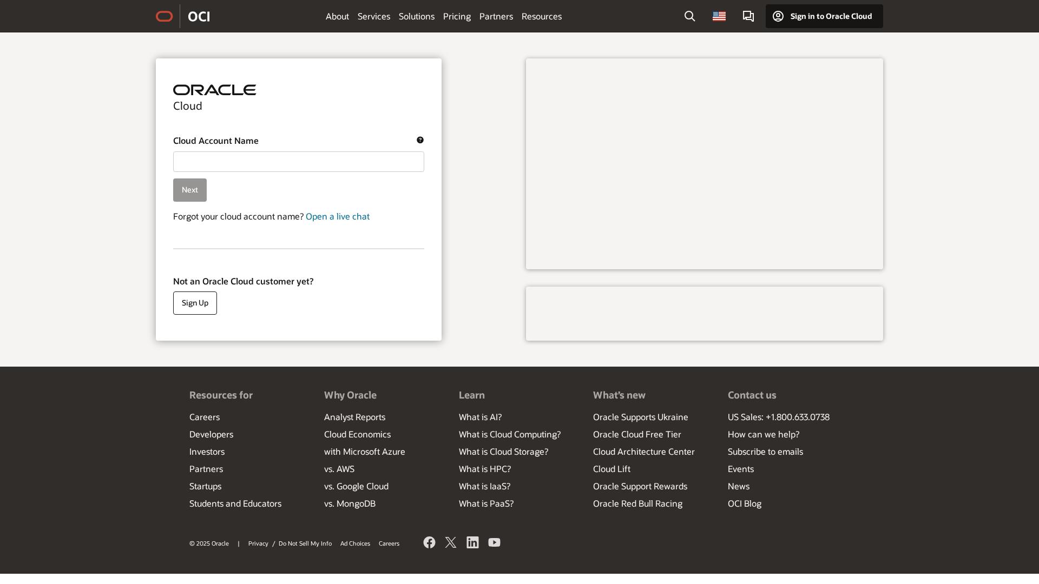Image resolution: width=1039 pixels, height=584 pixels.
Task: Open the Developers footer link
Action: [x=211, y=434]
